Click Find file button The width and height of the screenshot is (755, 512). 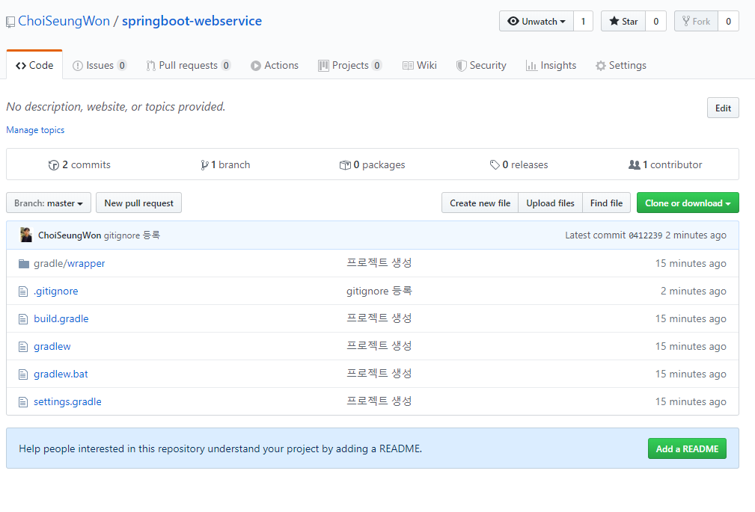point(607,203)
